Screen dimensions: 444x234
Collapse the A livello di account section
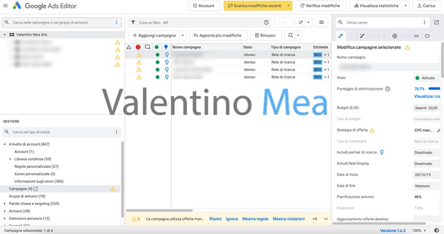[x=5, y=144]
